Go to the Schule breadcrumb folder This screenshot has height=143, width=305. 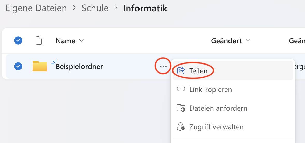click(95, 8)
